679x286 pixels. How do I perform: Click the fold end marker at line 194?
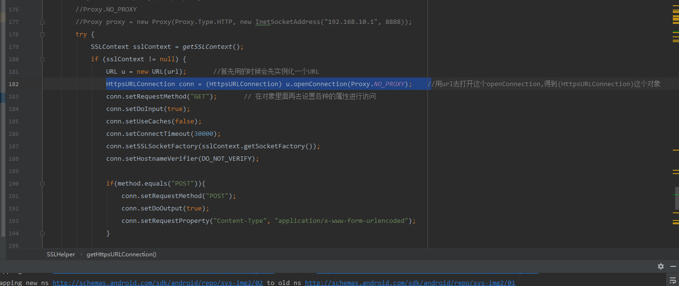(43, 233)
